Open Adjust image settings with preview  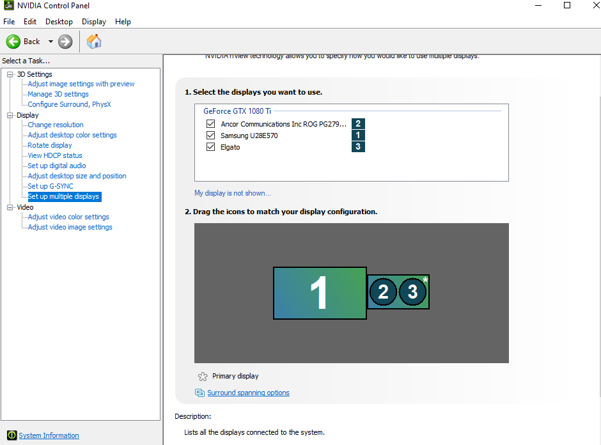[81, 84]
